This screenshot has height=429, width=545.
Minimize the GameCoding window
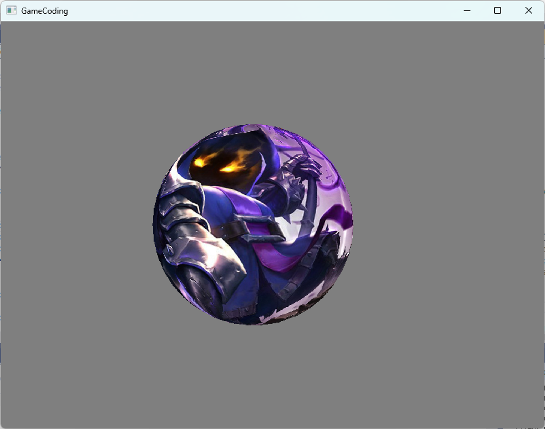coord(467,11)
